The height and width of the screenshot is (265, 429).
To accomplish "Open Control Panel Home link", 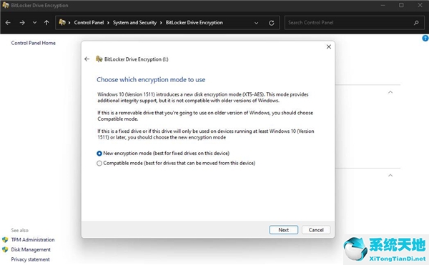I will [34, 43].
